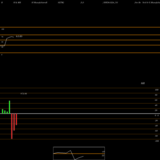Click the mini chart thumbnail box
This screenshot has width=160, height=160.
[79, 153]
